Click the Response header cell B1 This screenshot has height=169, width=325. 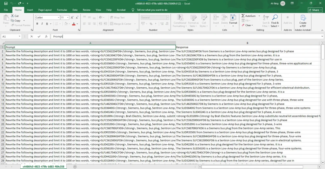pos(247,47)
